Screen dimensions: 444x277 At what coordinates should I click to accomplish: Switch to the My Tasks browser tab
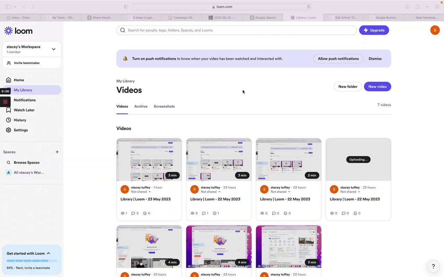coord(61,17)
